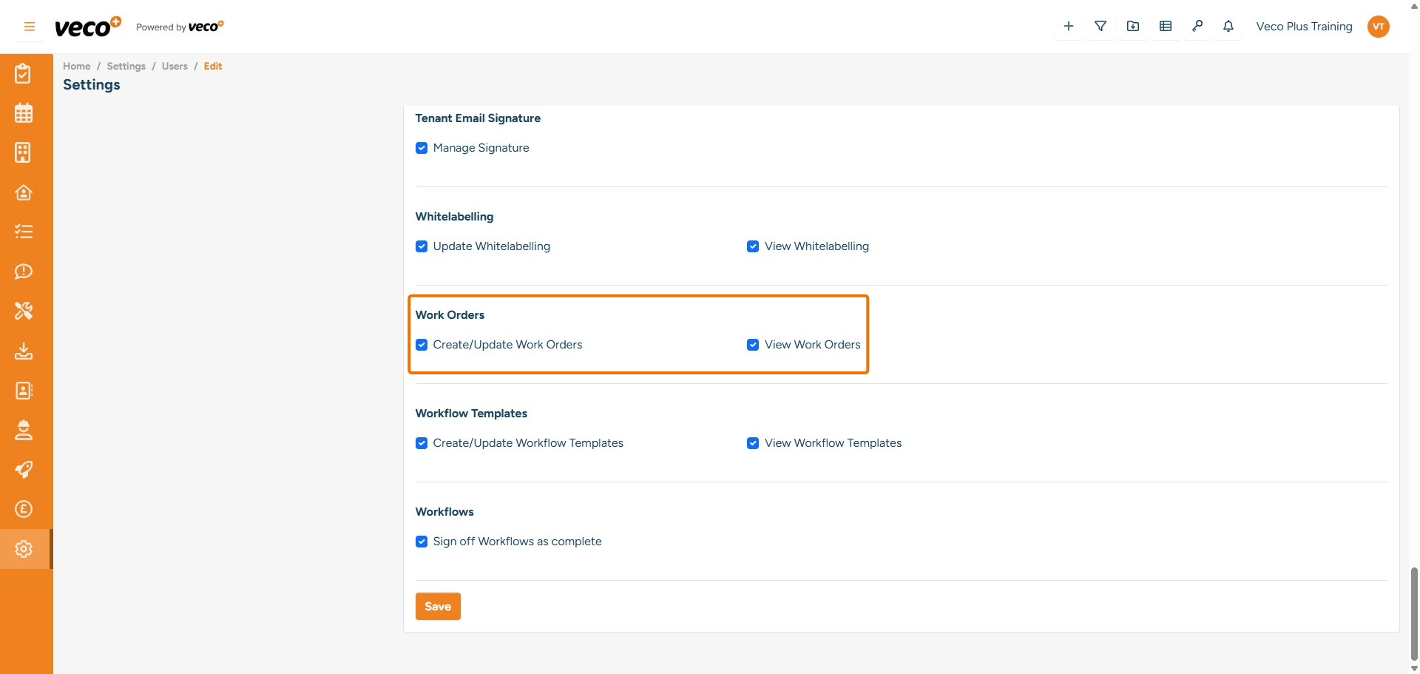This screenshot has width=1420, height=674.
Task: Select the properties building icon in sidebar
Action: point(24,152)
